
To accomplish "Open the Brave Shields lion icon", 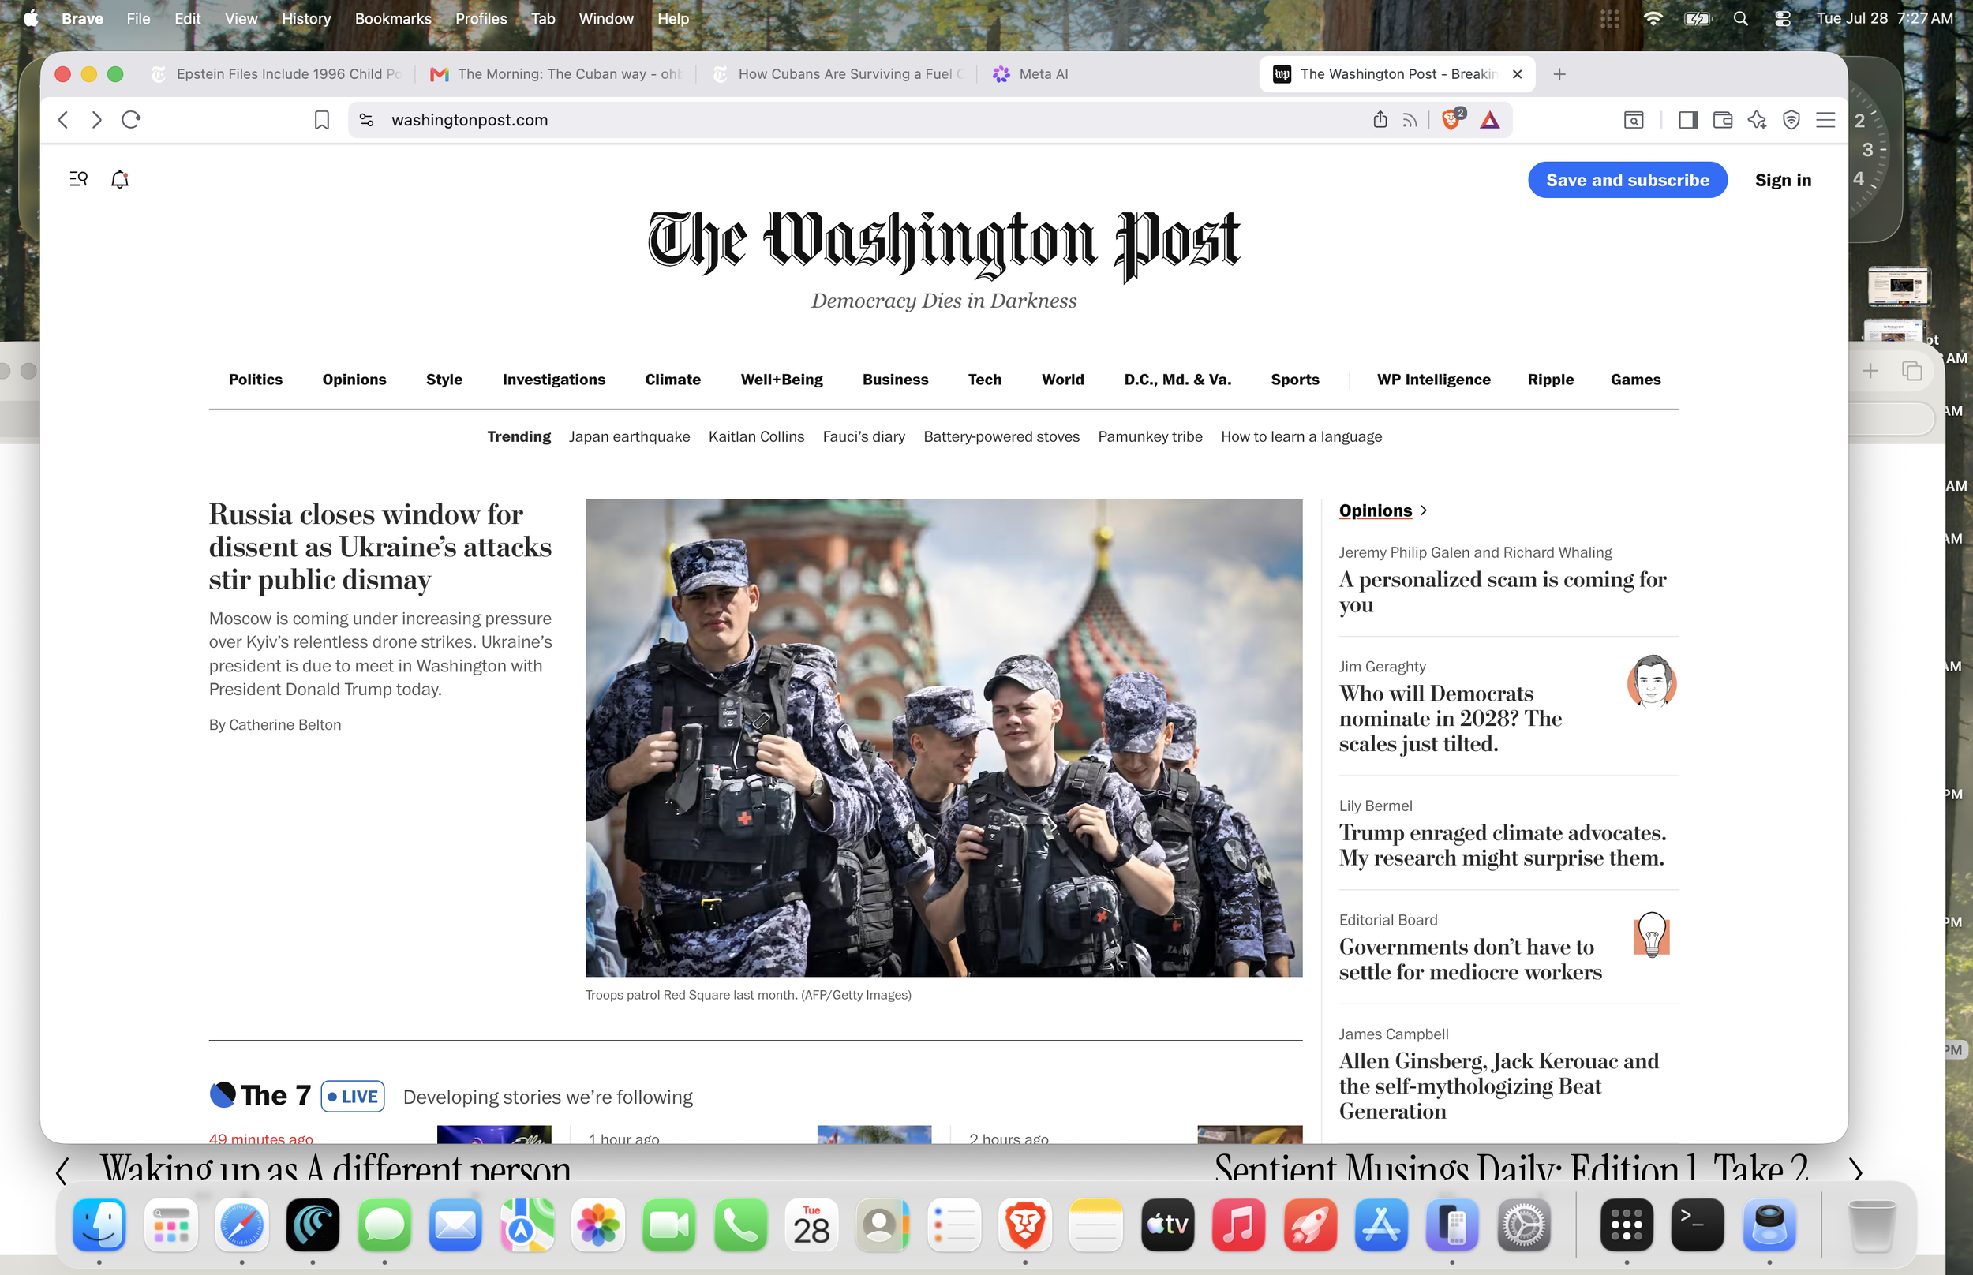I will click(x=1451, y=120).
